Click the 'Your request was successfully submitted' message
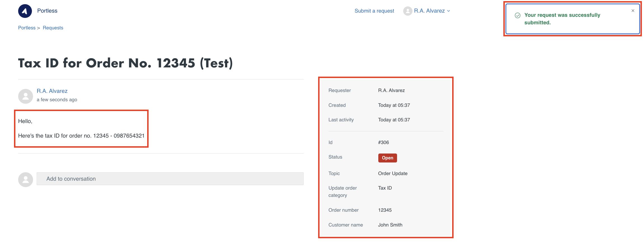This screenshot has height=250, width=643. [x=562, y=19]
